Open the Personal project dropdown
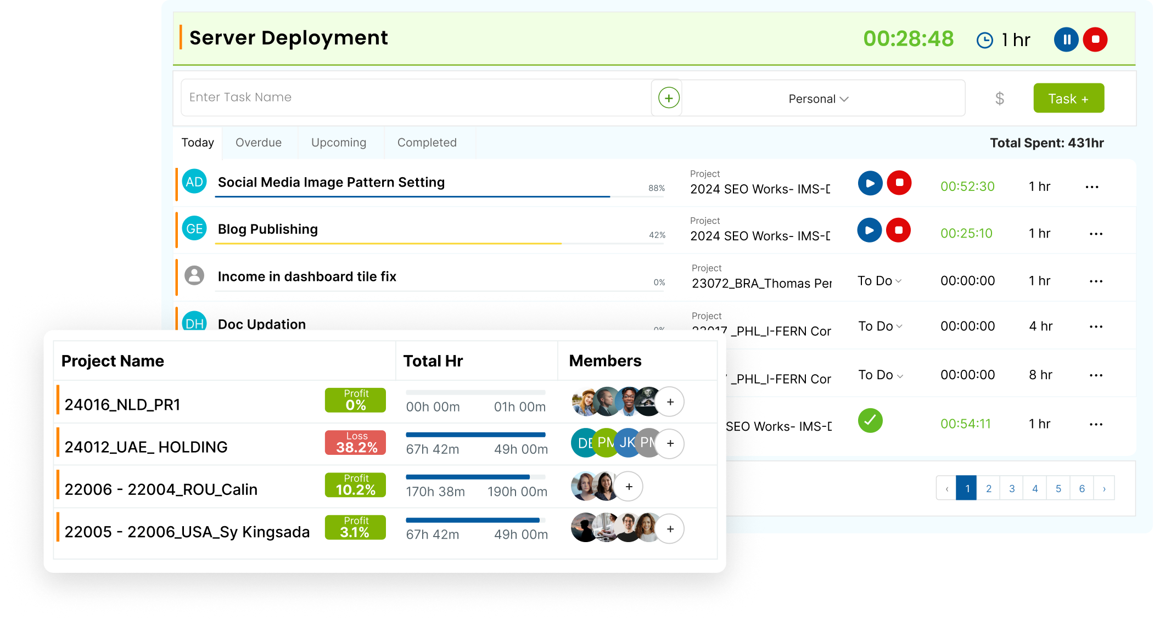Image resolution: width=1154 pixels, height=620 pixels. click(818, 99)
